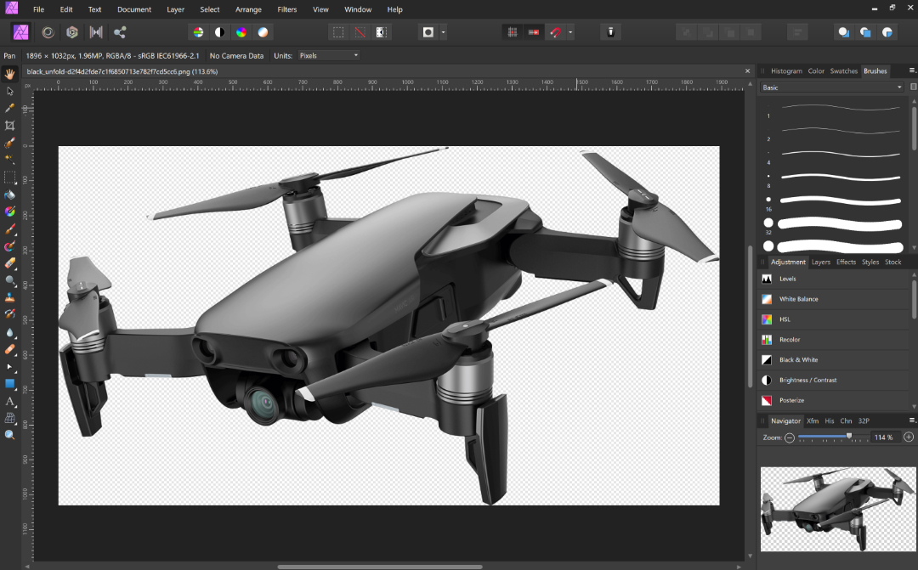Activate the Zoom magnifier tool in the toolbox
The image size is (918, 570).
pos(10,434)
